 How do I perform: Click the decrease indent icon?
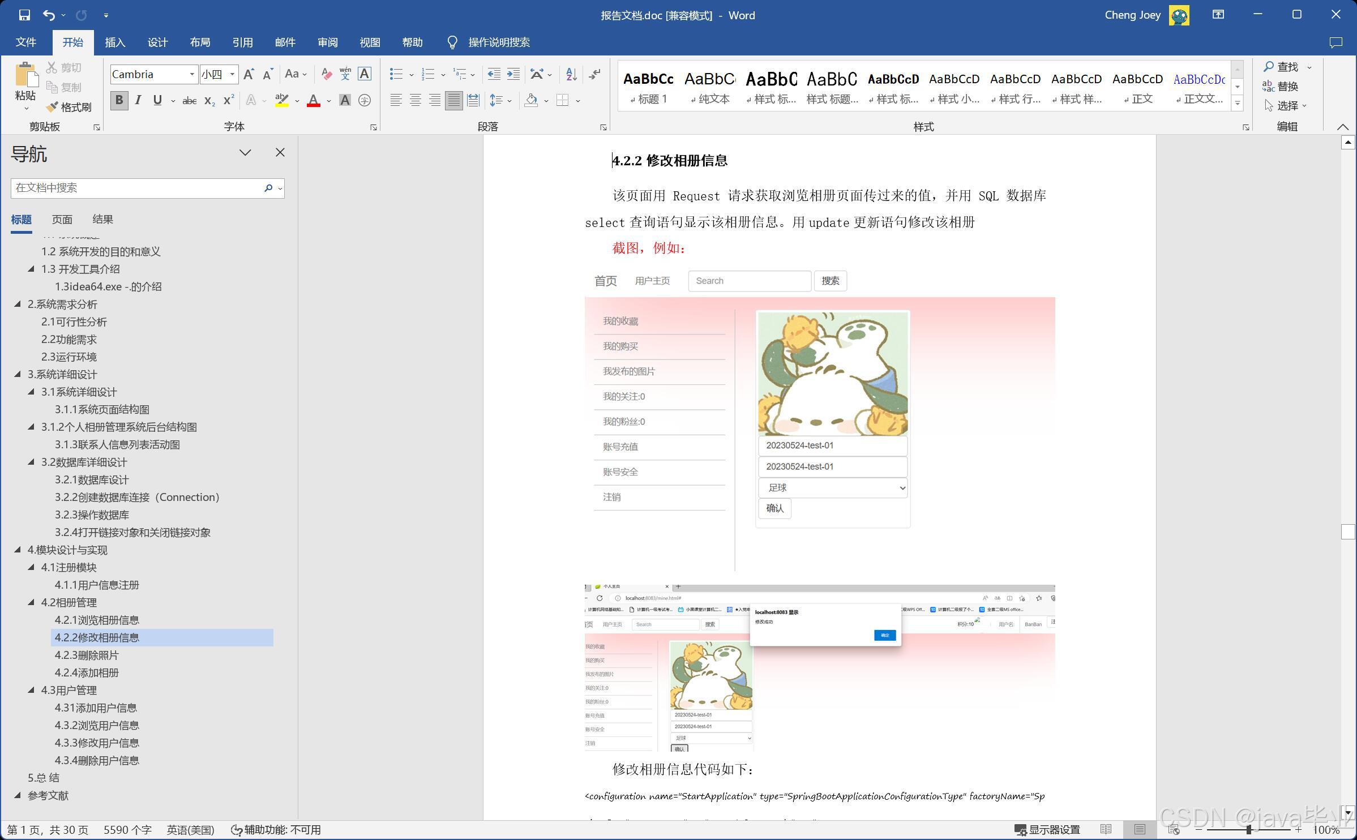pos(494,74)
